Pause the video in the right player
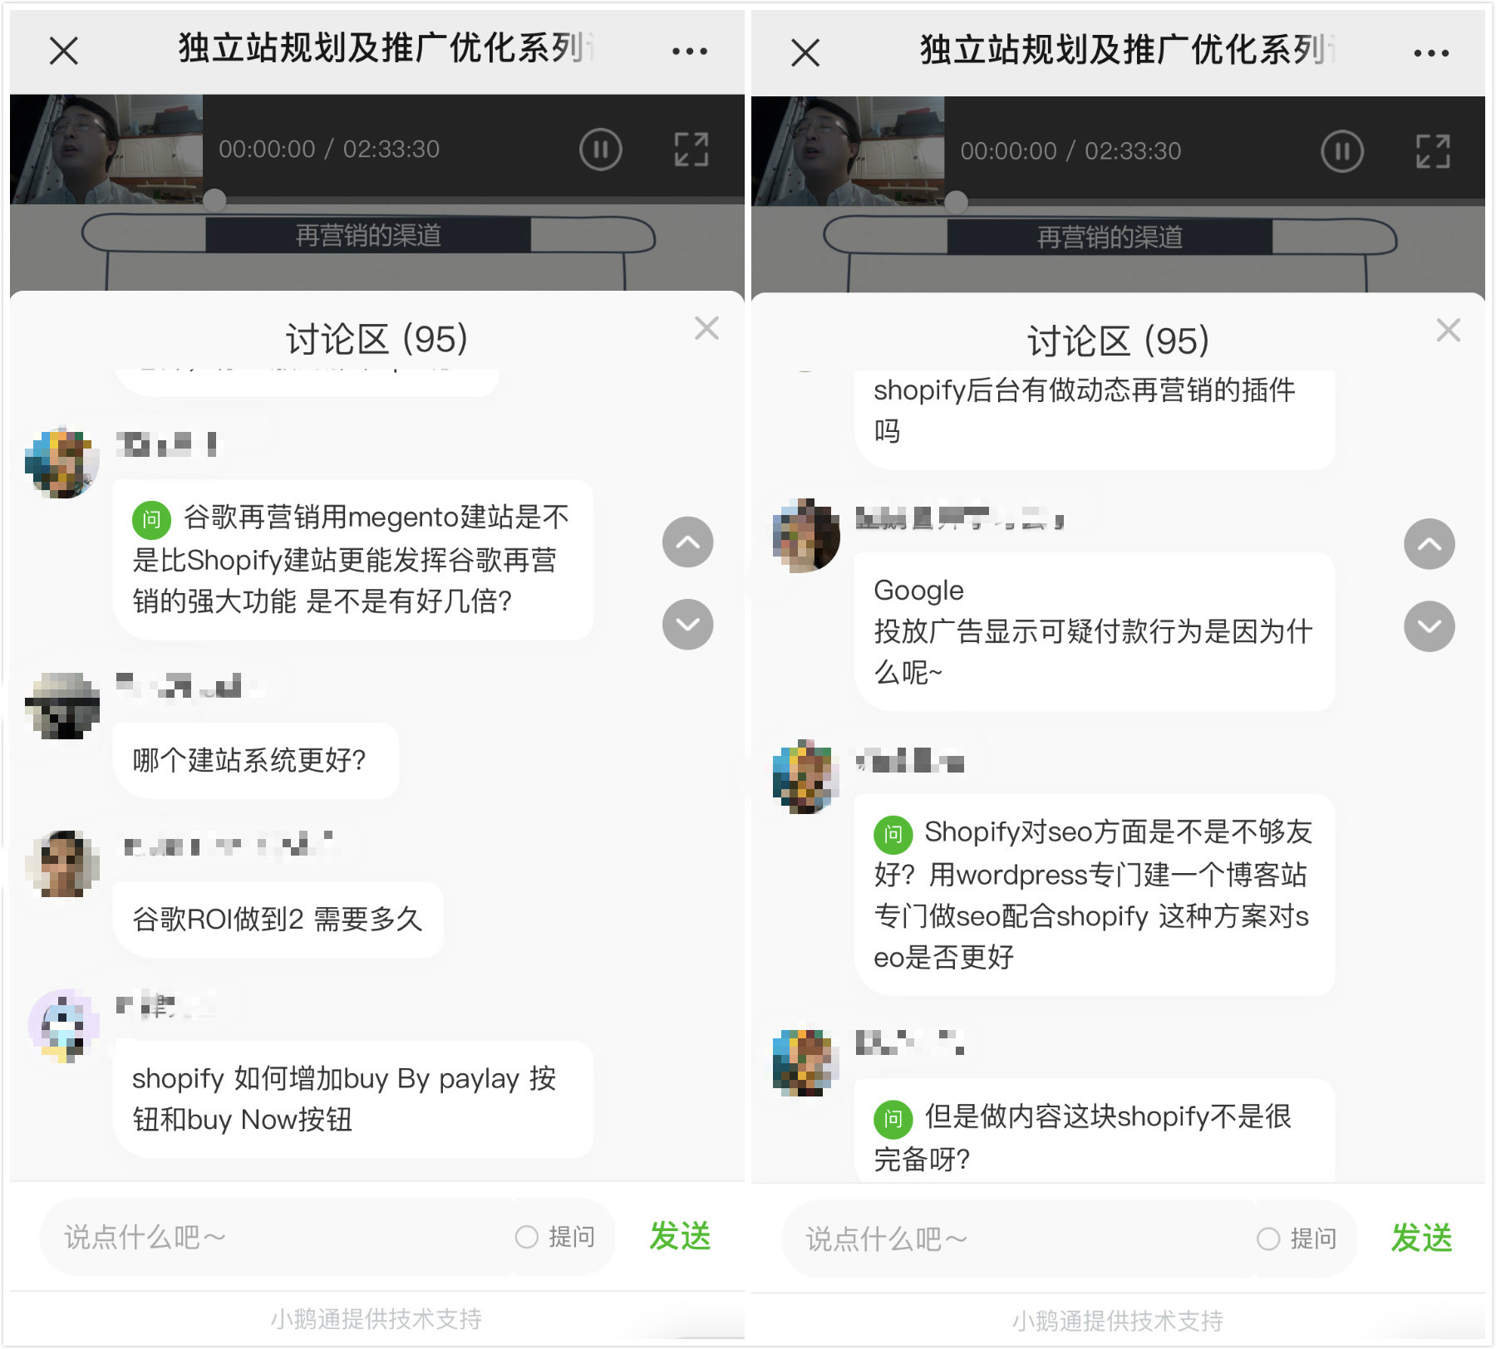Image resolution: width=1496 pixels, height=1349 pixels. tap(1341, 152)
